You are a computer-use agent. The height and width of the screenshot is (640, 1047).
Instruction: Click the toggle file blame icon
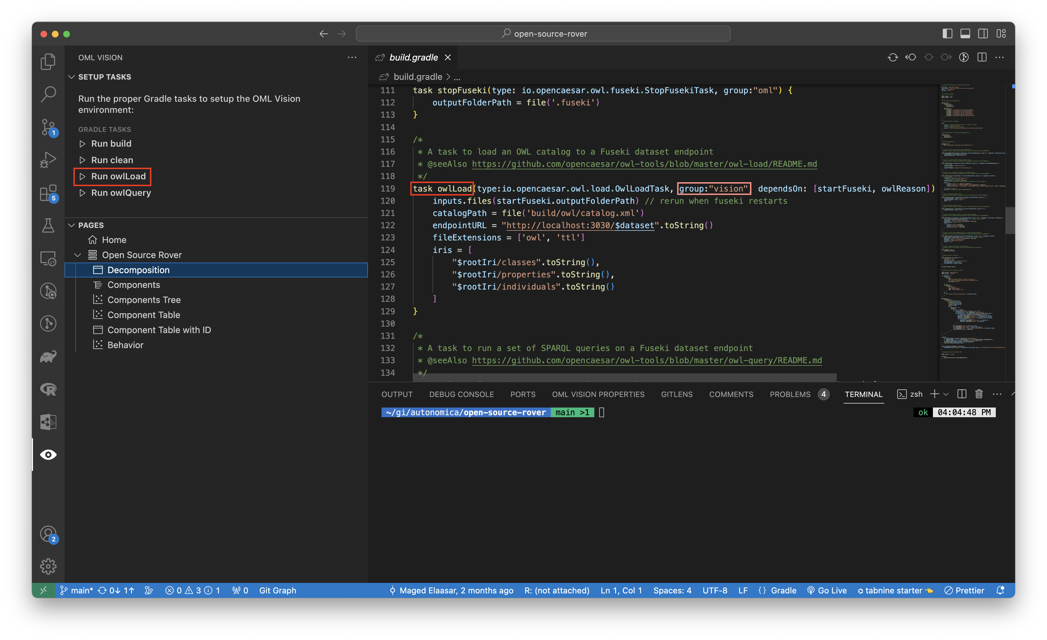point(964,57)
